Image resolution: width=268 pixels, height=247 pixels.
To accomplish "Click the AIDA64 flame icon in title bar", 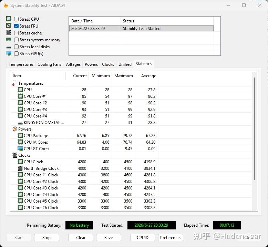I will pyautogui.click(x=6, y=5).
